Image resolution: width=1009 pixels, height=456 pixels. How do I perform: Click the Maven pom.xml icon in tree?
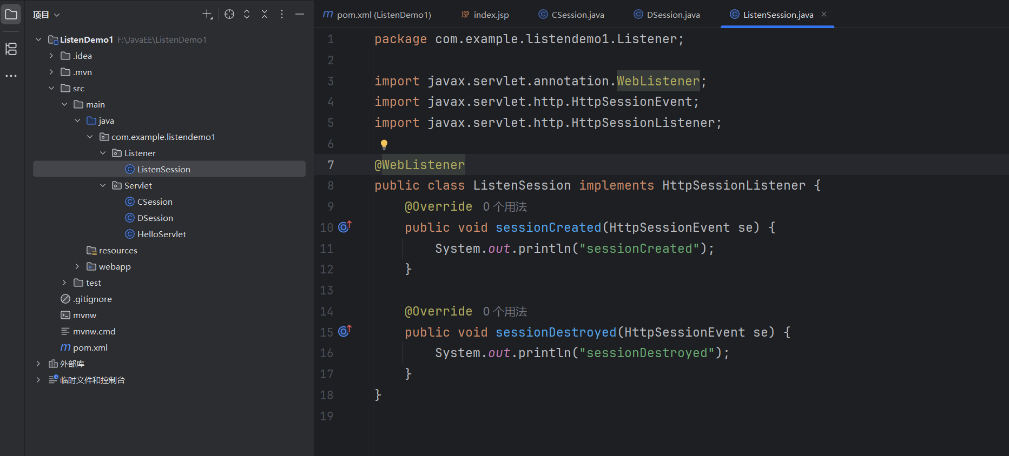click(65, 347)
